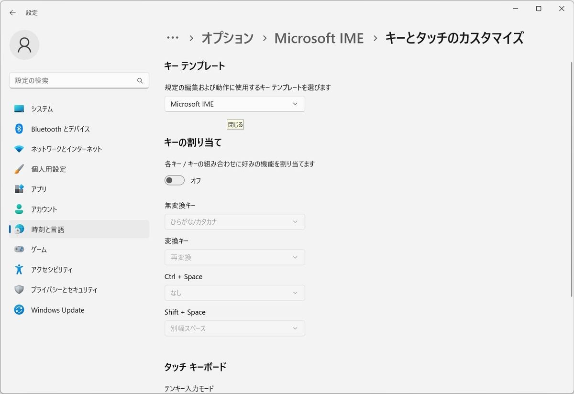574x394 pixels.
Task: Open the Microsoft IME key template dropdown
Action: 235,104
